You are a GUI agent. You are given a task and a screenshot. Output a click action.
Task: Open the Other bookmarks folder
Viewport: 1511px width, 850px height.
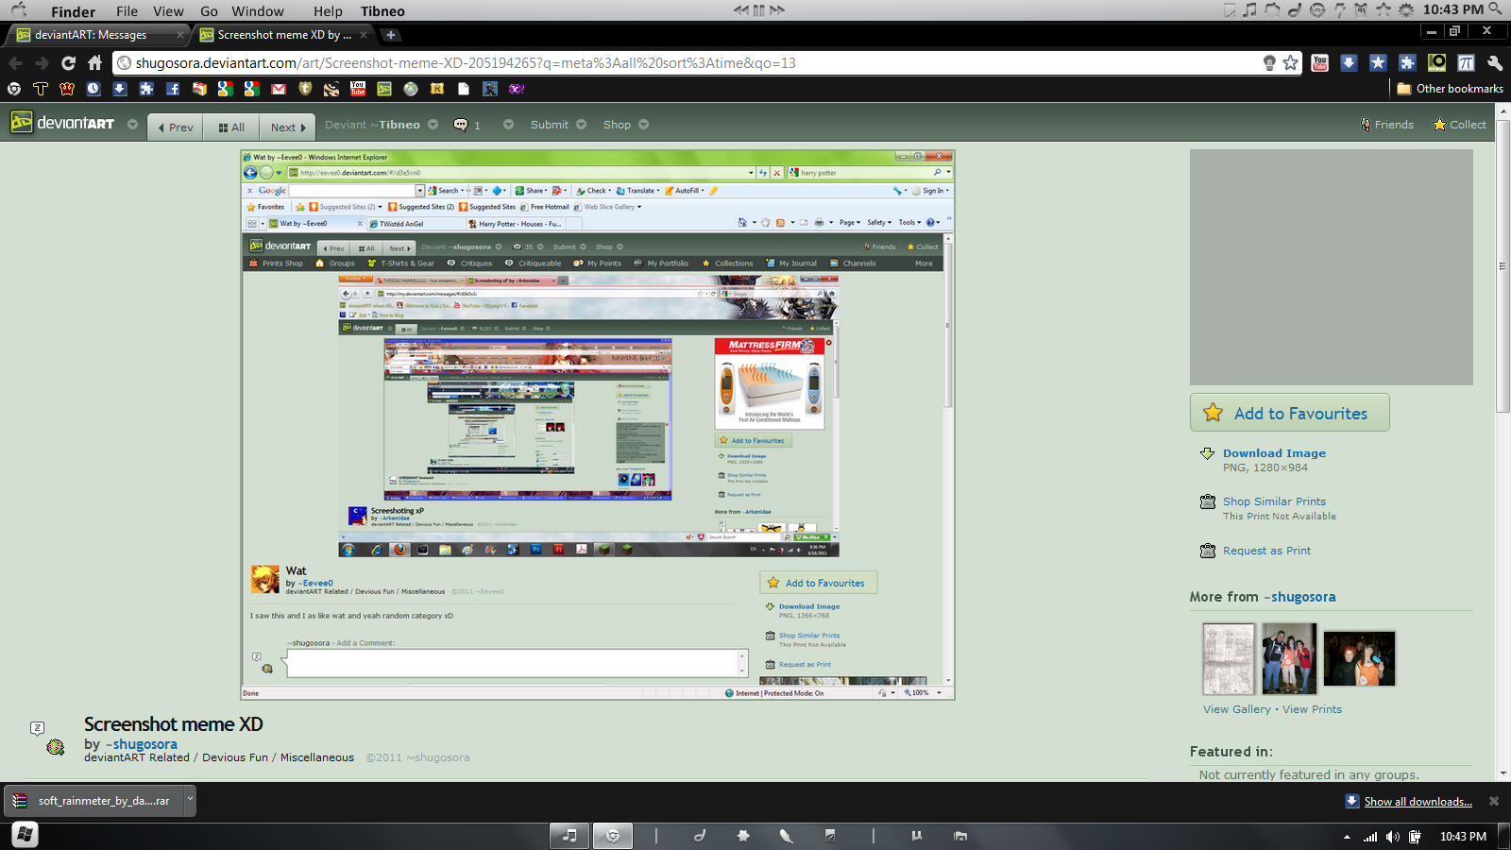(x=1450, y=89)
